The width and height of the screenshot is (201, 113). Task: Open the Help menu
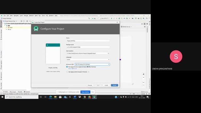[x=56, y=16]
